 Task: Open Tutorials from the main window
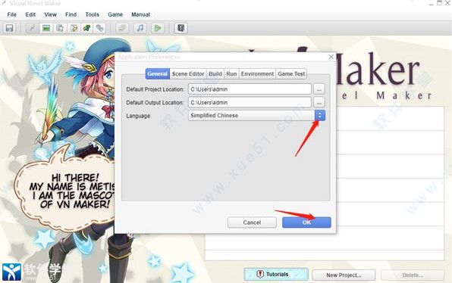coord(276,275)
